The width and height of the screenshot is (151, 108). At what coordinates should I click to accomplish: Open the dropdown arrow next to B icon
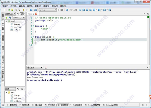click(x=97, y=10)
